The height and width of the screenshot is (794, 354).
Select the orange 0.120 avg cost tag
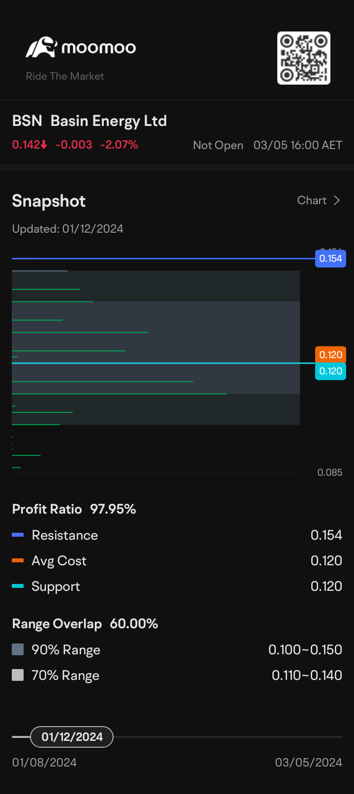point(330,354)
